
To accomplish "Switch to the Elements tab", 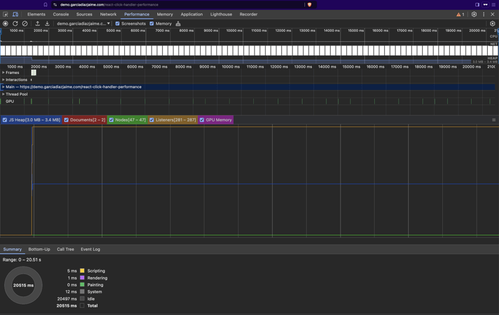I will 36,14.
